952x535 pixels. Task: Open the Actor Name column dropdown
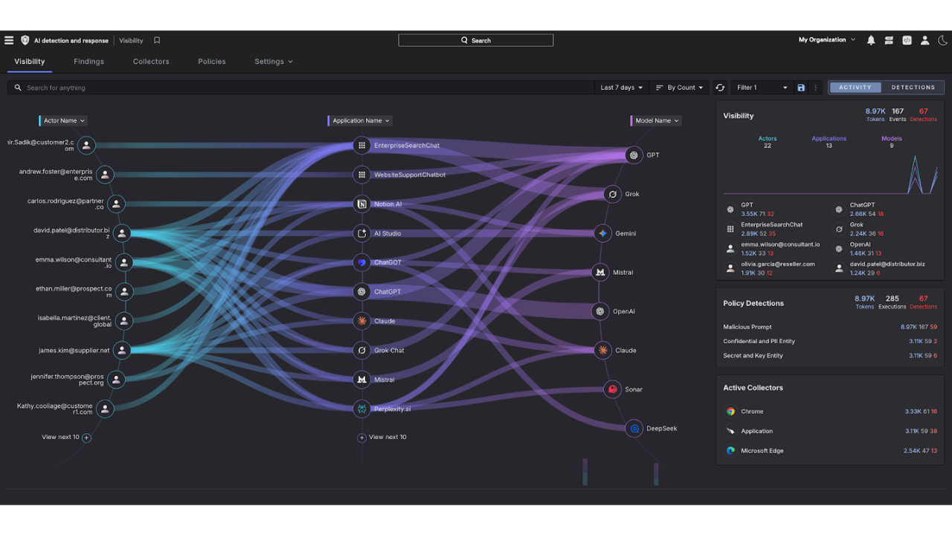(x=63, y=120)
